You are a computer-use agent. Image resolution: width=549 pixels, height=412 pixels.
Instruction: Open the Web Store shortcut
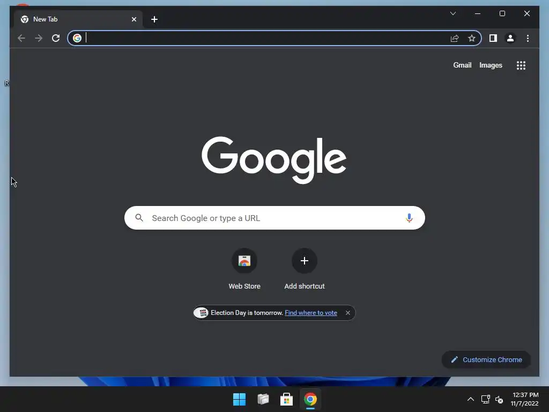tap(244, 269)
